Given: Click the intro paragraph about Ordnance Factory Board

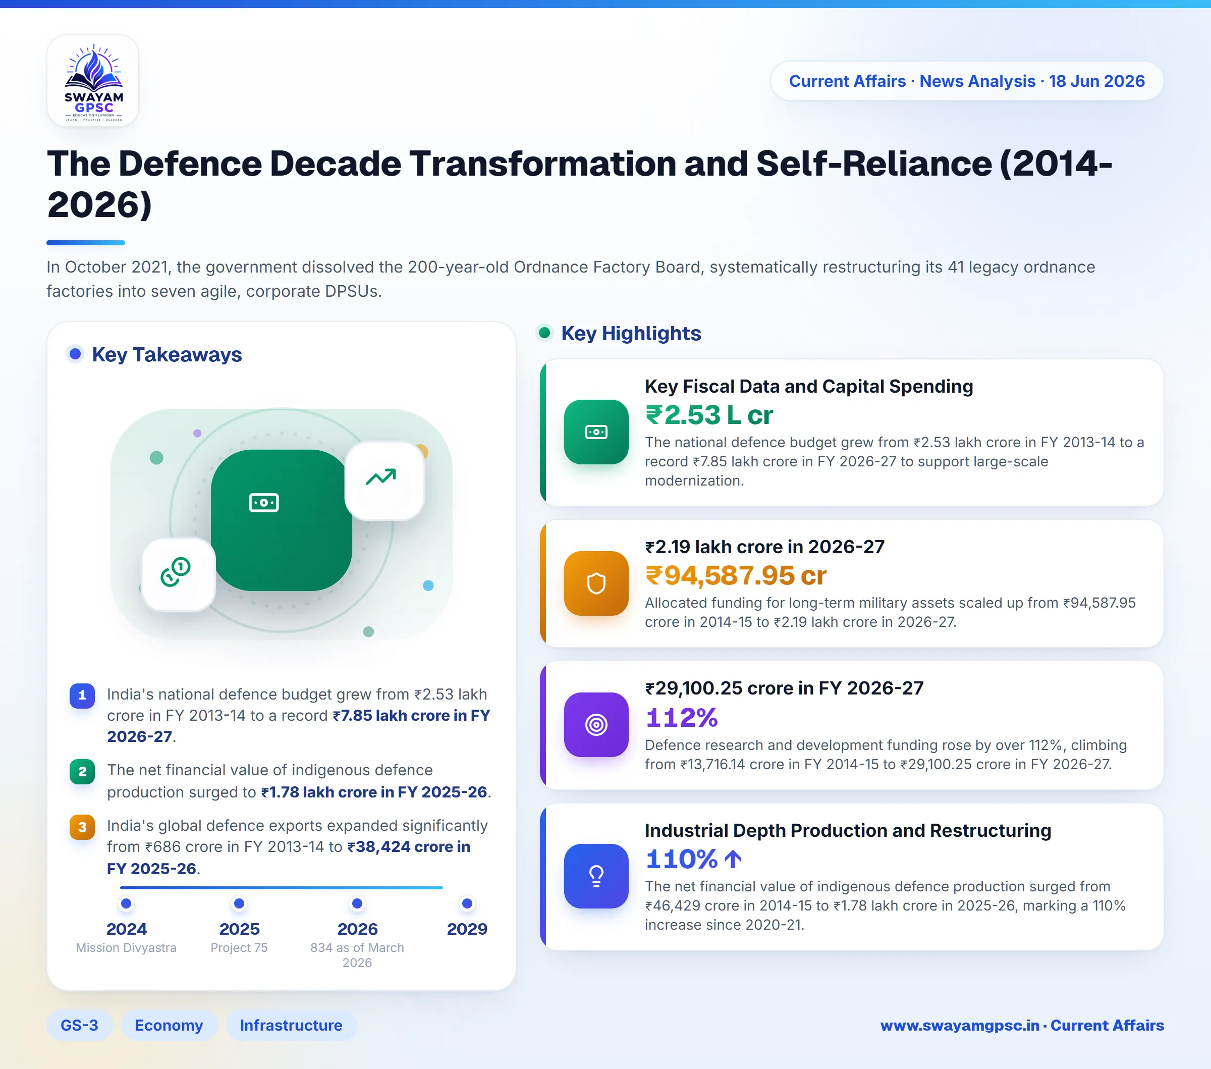Looking at the screenshot, I should click(571, 279).
